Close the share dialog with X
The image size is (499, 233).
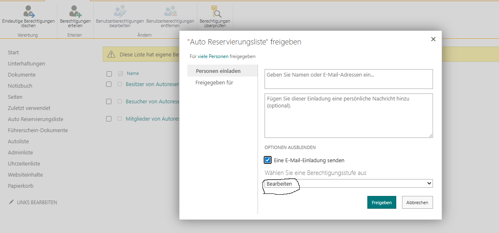(433, 39)
